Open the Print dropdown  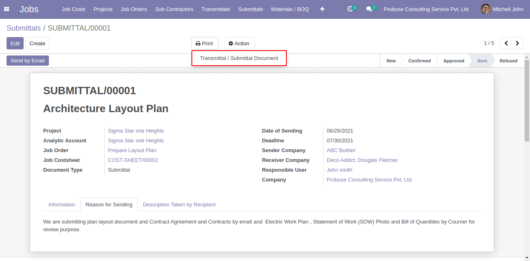[205, 43]
